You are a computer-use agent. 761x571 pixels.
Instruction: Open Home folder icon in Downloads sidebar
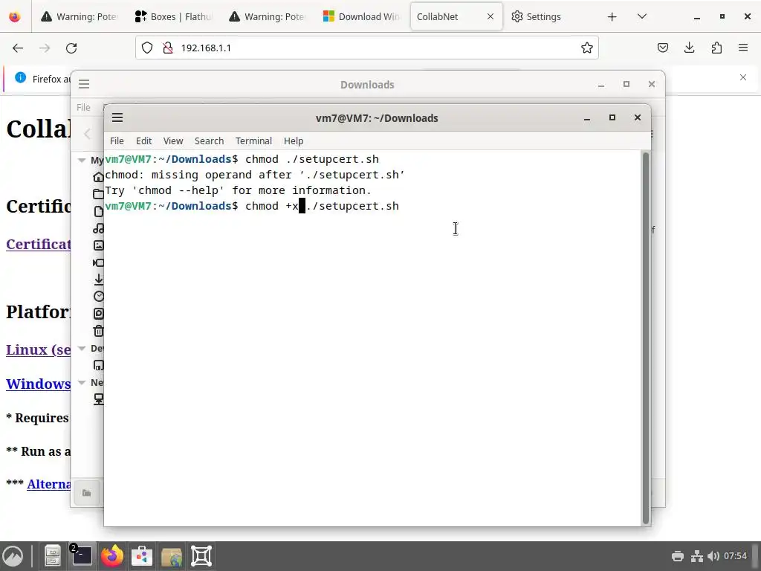pyautogui.click(x=99, y=177)
